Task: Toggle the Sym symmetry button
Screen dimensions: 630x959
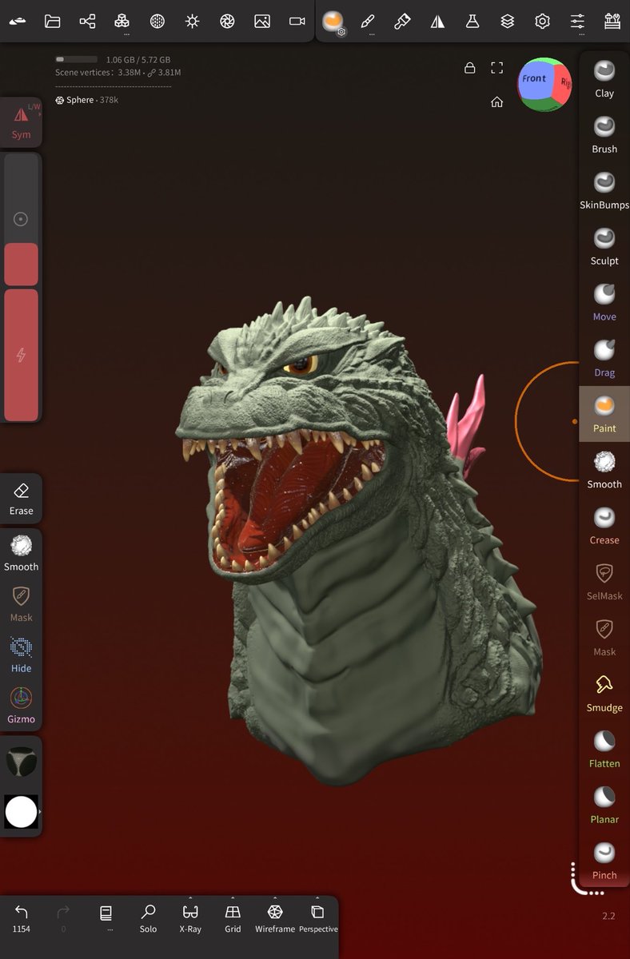Action: (x=21, y=122)
